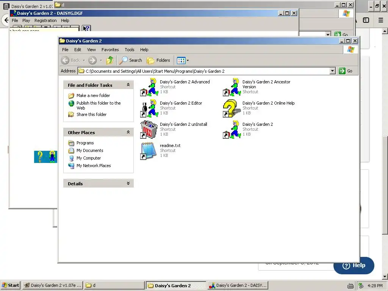The width and height of the screenshot is (388, 291).
Task: Collapse the File and Folder Tasks panel
Action: click(128, 85)
